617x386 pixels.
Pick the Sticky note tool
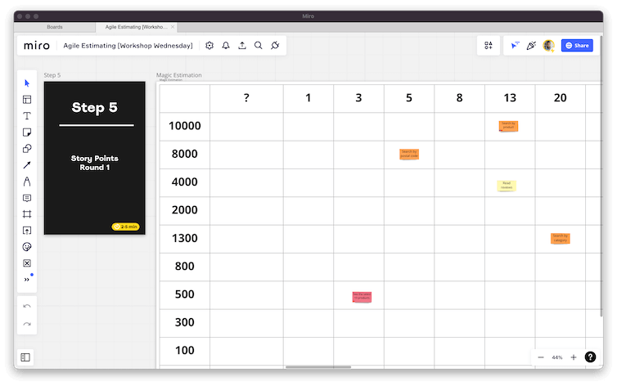[x=27, y=132]
